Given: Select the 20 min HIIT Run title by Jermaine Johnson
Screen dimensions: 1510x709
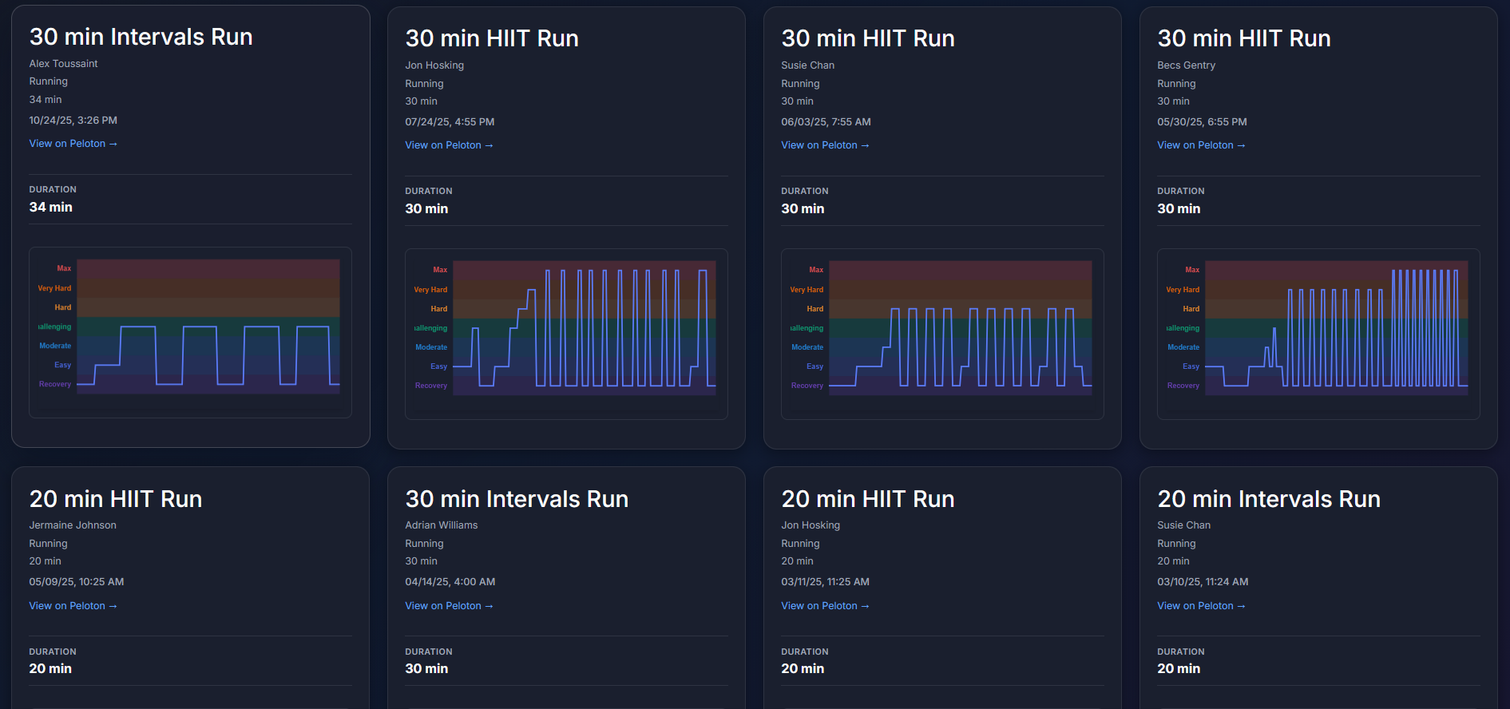Looking at the screenshot, I should pos(116,499).
